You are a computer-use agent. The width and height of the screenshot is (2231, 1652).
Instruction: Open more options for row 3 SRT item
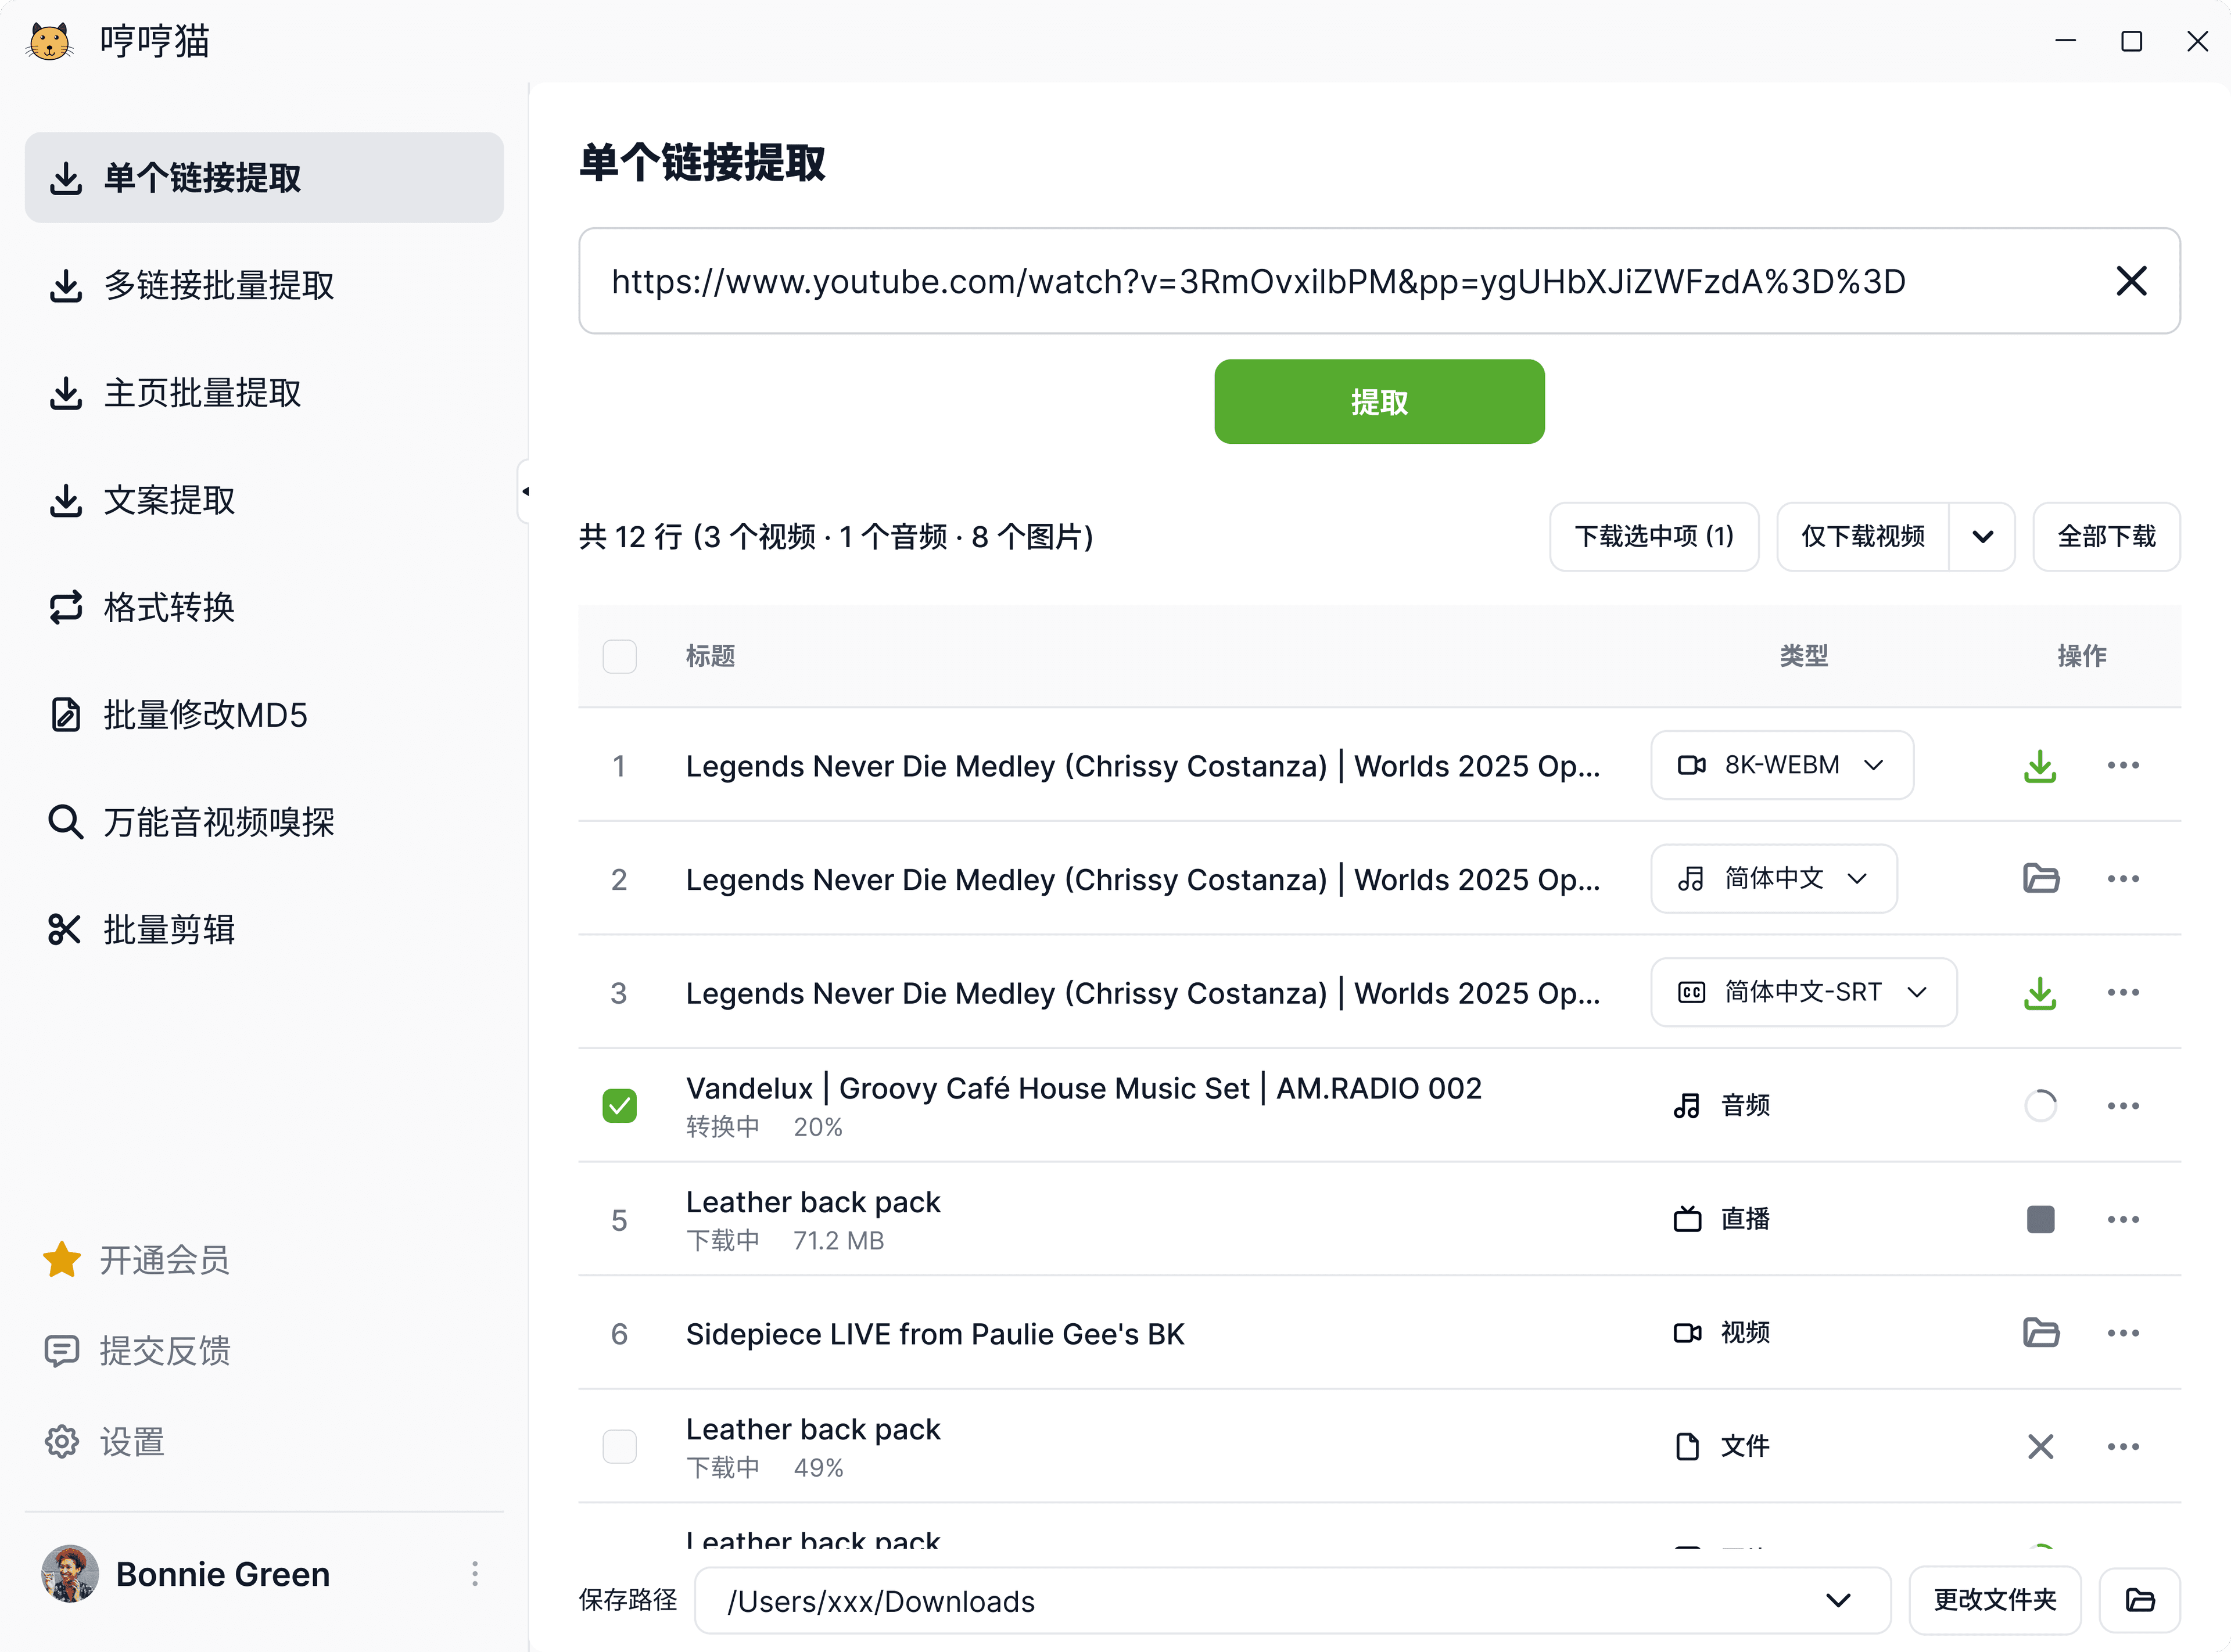click(x=2123, y=993)
